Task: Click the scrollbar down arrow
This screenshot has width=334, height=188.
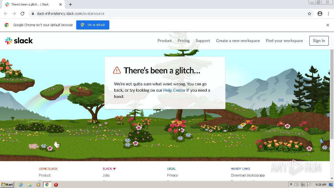Action: tap(332, 178)
